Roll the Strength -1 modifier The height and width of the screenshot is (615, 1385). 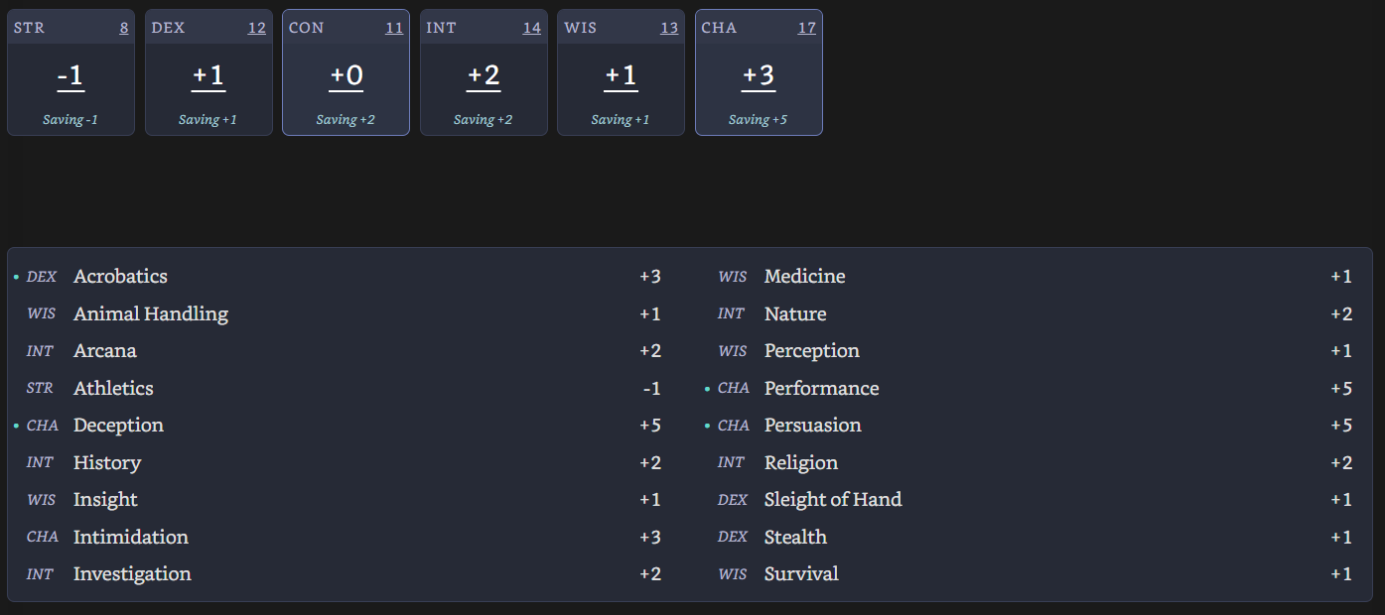pos(70,76)
